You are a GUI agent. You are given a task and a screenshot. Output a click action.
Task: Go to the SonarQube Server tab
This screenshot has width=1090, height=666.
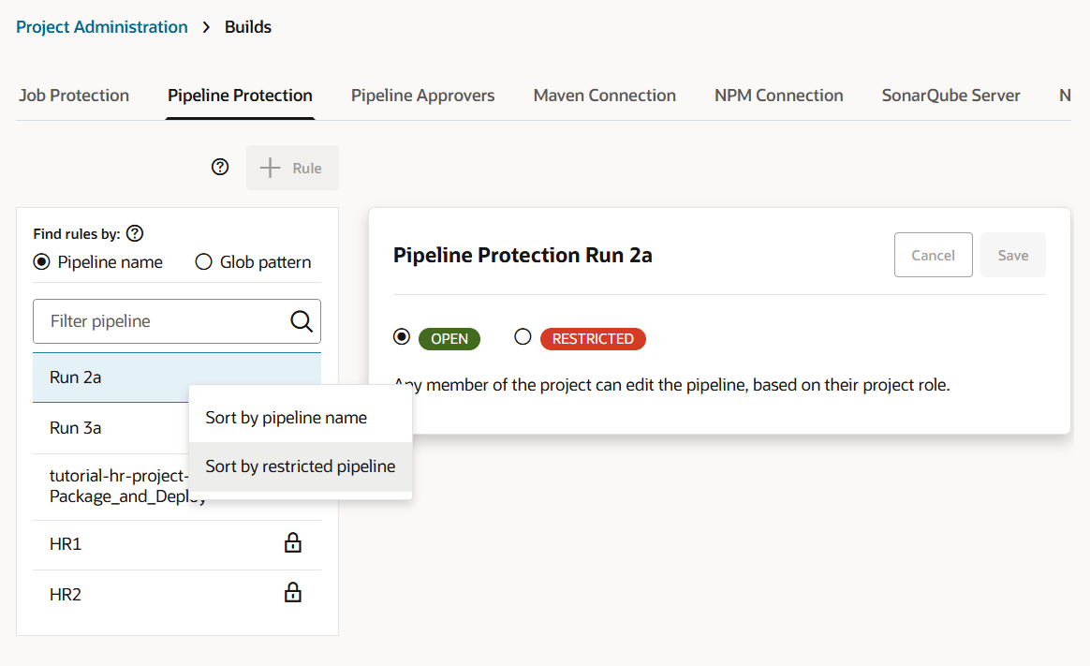950,96
